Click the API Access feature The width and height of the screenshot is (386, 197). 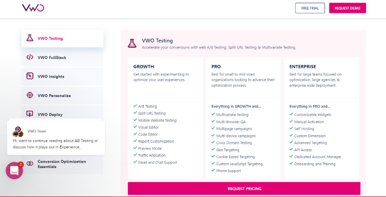coord(303,150)
